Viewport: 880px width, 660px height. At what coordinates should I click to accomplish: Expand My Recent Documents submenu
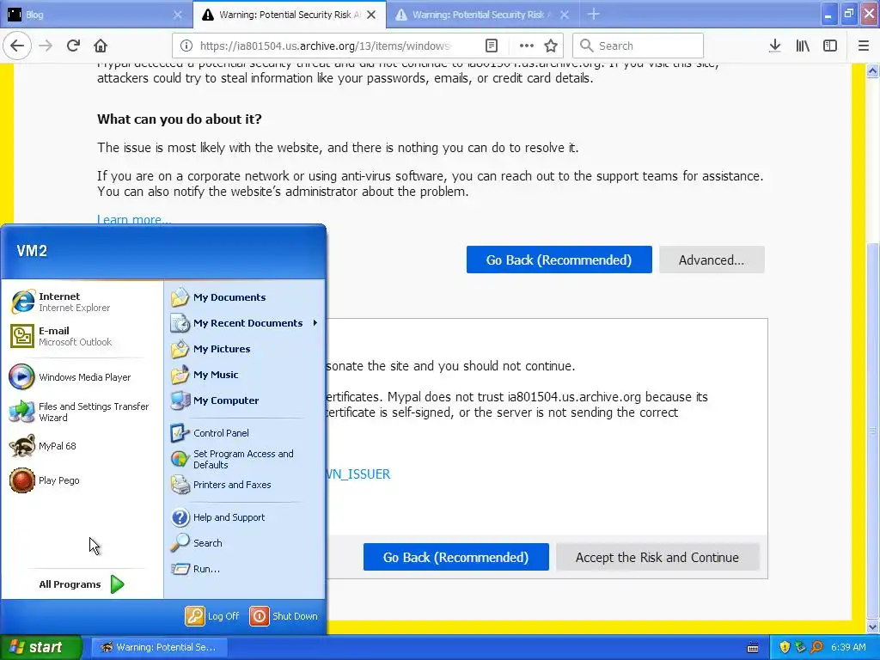[245, 323]
